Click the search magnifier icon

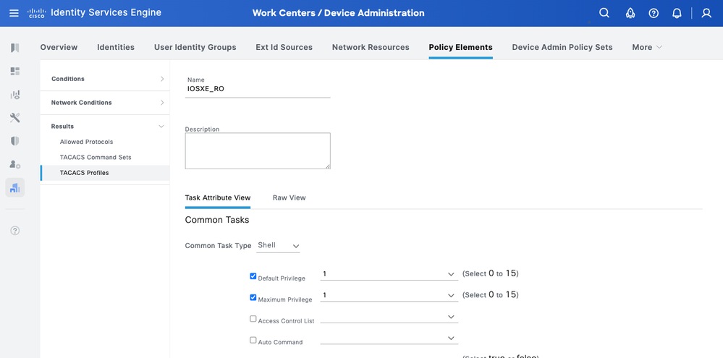[604, 13]
